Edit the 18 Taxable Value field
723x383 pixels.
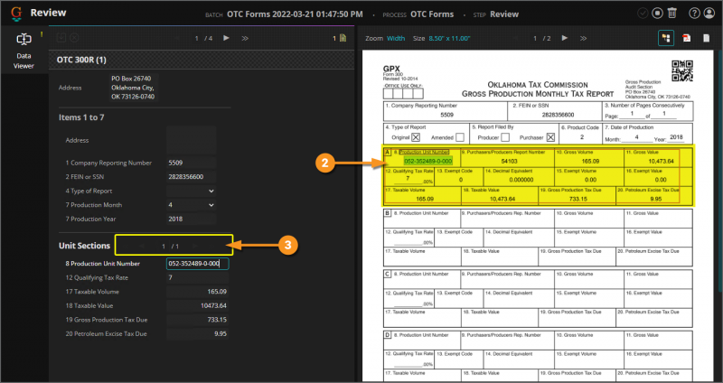197,305
